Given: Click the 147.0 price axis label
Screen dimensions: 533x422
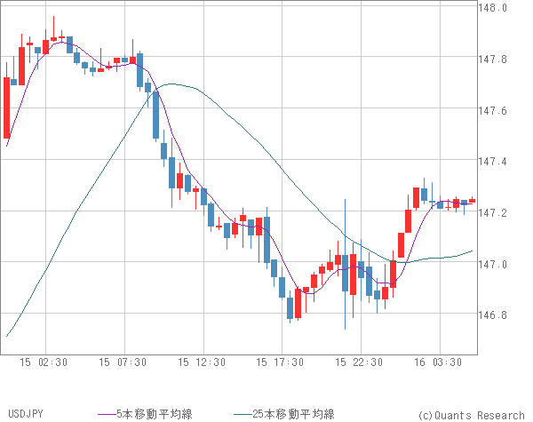Looking at the screenshot, I should [492, 264].
